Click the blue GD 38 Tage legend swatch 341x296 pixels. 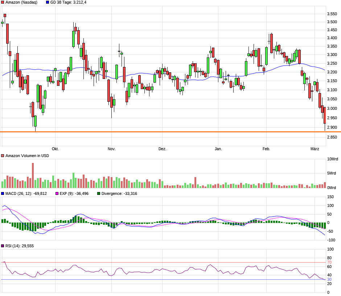(x=48, y=3)
